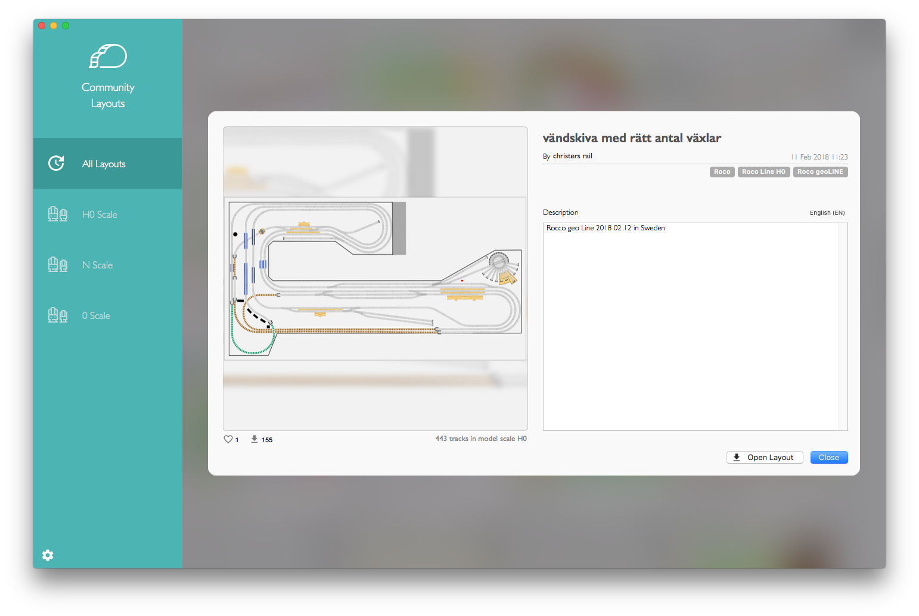
Task: Click author name christers rail
Action: coord(572,156)
